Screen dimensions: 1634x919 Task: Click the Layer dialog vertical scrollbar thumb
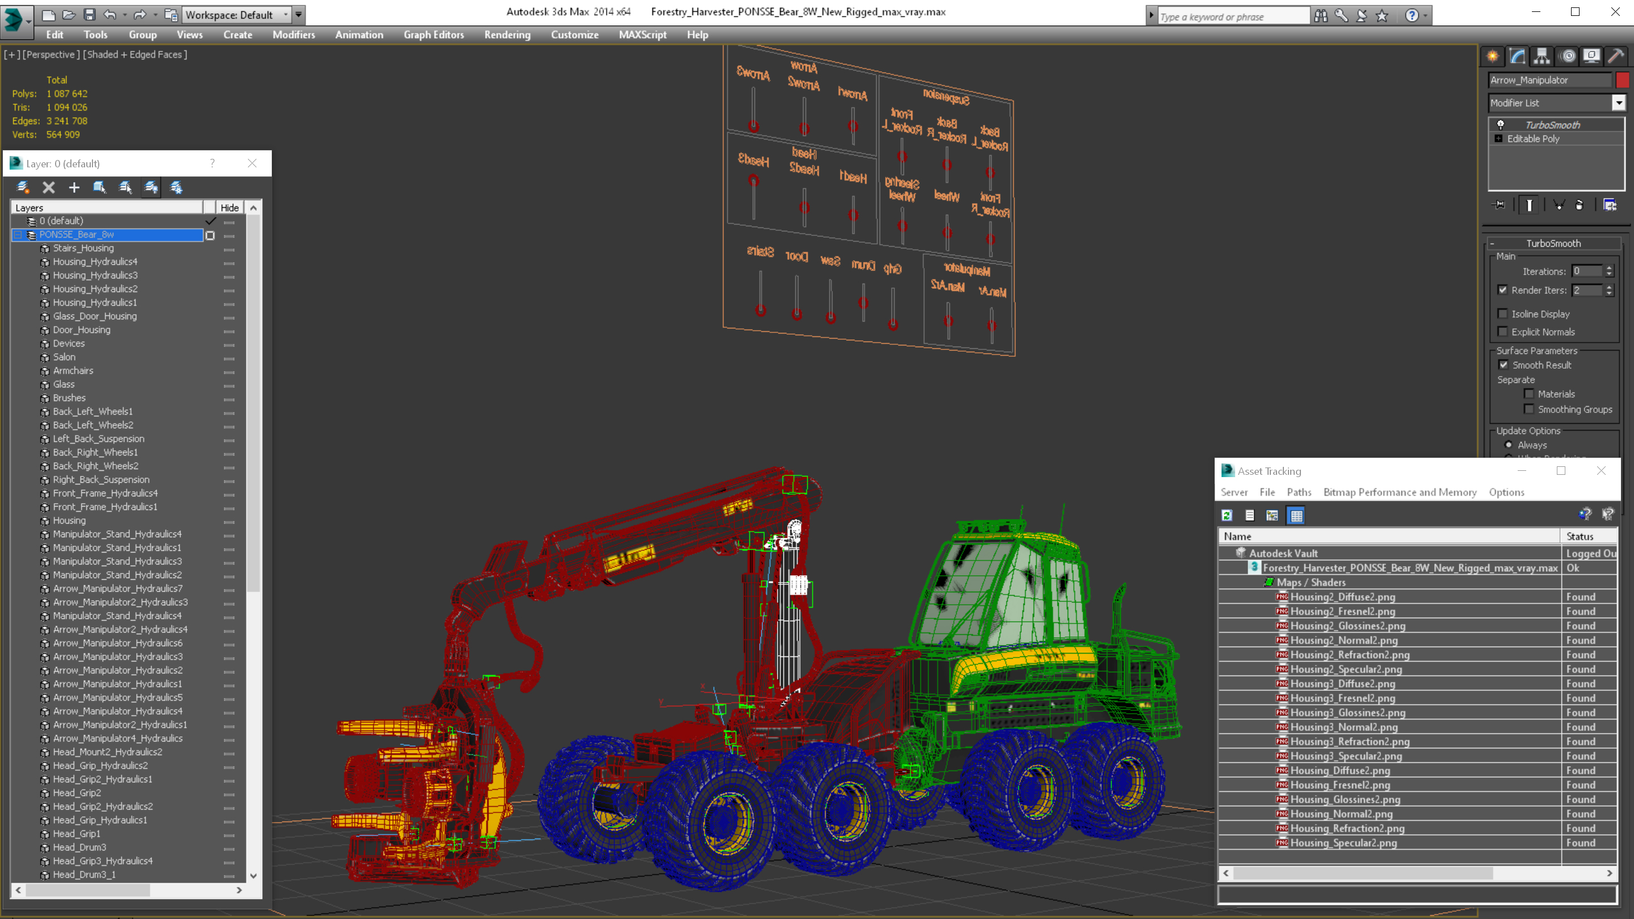pos(253,403)
